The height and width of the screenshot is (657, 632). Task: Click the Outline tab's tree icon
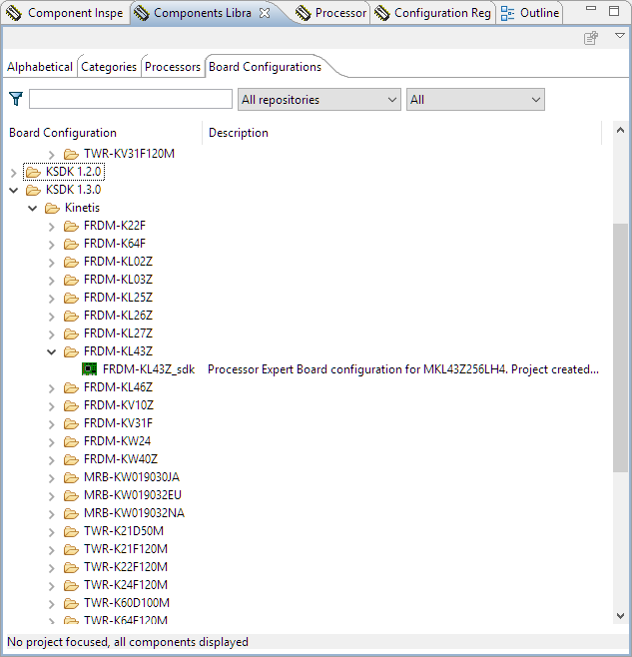coord(507,13)
